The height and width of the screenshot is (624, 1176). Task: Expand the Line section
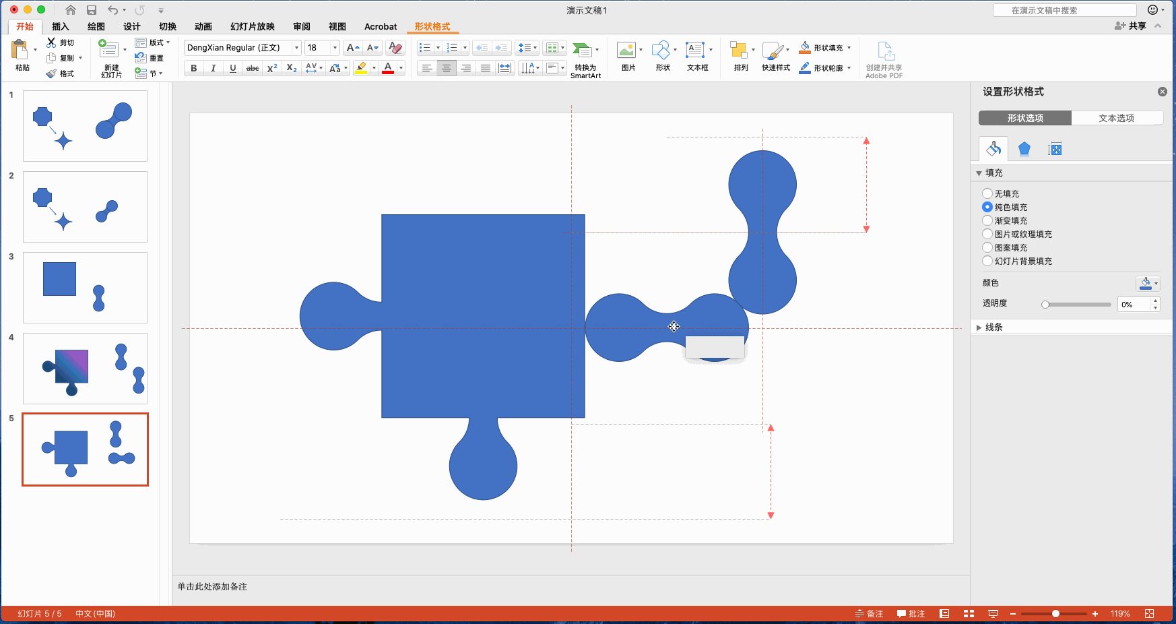click(979, 327)
